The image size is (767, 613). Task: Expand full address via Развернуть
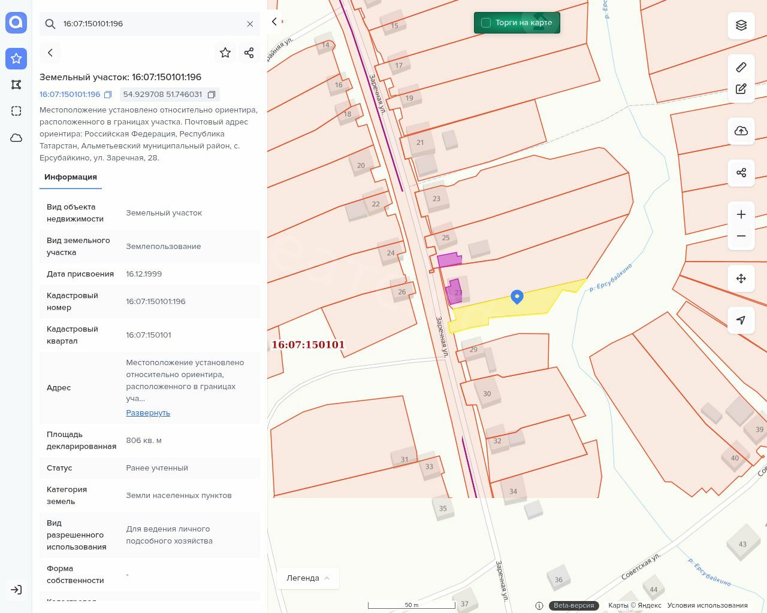point(148,413)
